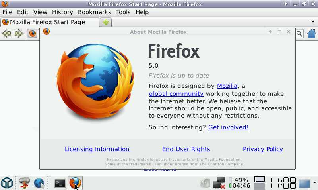
Task: Open the History menu
Action: [x=62, y=12]
